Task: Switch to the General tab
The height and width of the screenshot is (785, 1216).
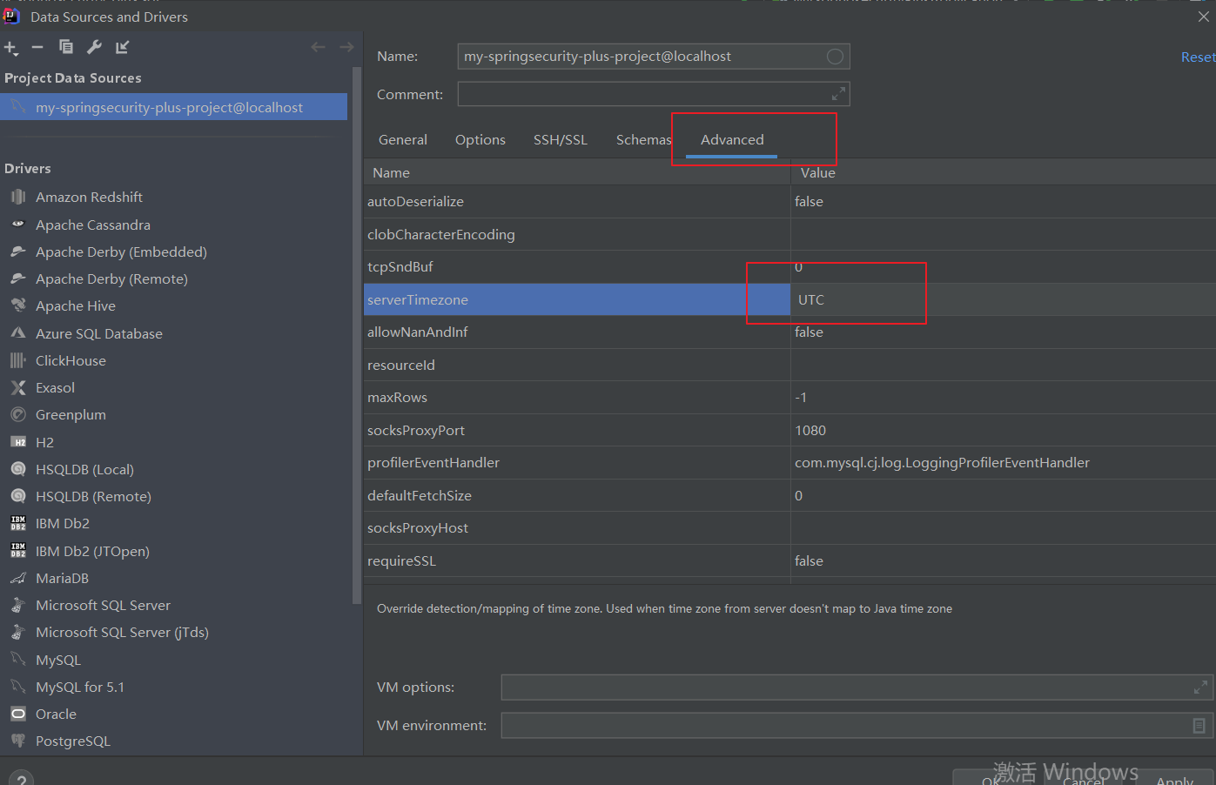Action: pyautogui.click(x=403, y=139)
